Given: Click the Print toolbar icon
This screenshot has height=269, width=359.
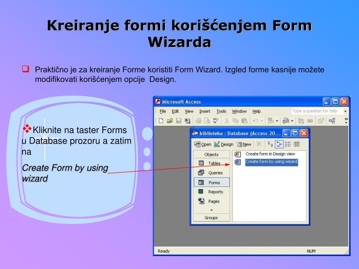Looking at the screenshot, I should (198, 120).
